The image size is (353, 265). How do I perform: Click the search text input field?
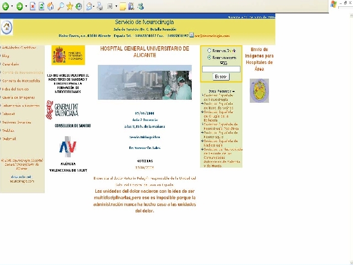tap(221, 69)
